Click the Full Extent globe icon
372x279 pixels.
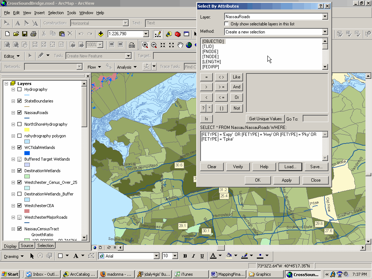point(189,45)
